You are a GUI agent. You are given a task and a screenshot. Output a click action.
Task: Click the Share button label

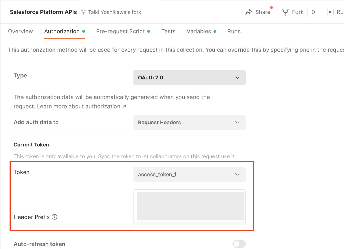pos(263,12)
